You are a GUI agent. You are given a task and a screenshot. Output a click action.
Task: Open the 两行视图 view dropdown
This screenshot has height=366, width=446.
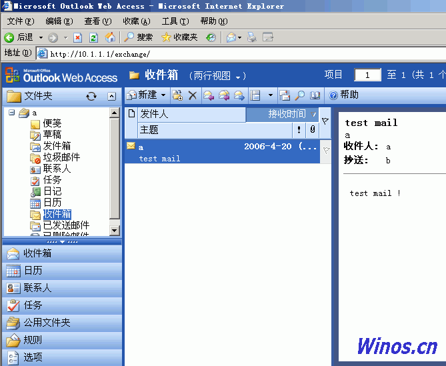click(x=217, y=76)
